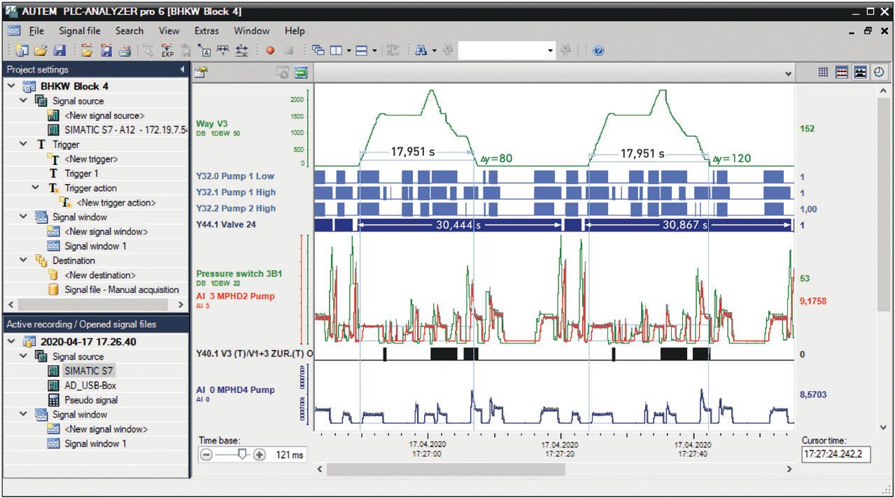Screen dimensions: 895x498
Task: Click the Cursor time field
Action: coord(836,455)
